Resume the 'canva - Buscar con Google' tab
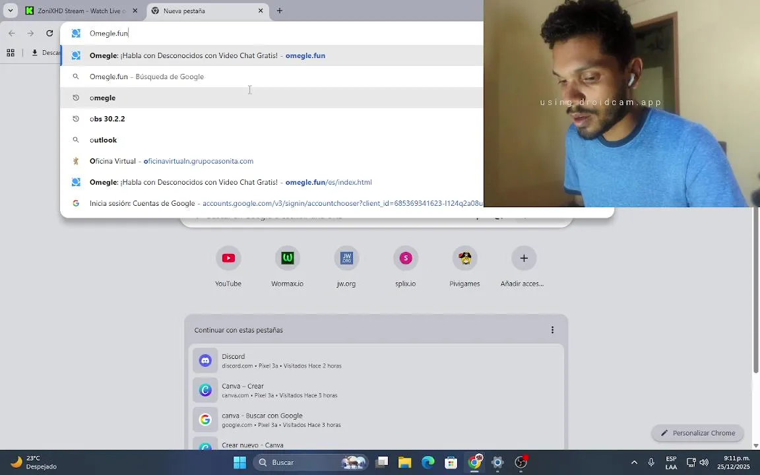This screenshot has width=760, height=475. click(x=376, y=420)
